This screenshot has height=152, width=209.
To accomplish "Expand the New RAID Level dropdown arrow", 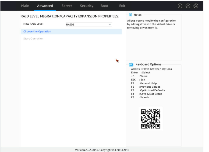I will tap(110, 24).
